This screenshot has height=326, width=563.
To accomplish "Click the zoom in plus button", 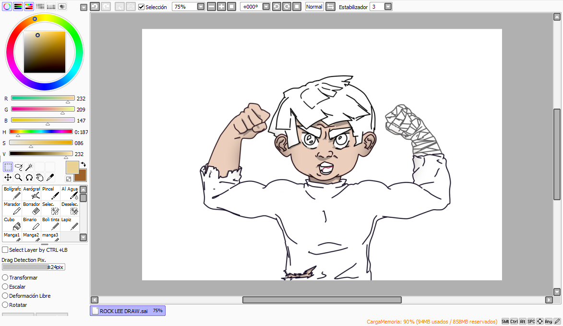I will (x=222, y=6).
